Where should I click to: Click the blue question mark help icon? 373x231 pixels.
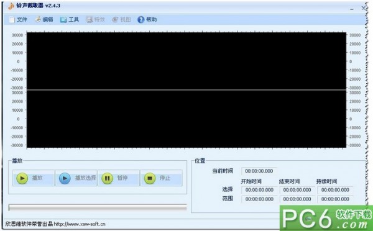tap(141, 19)
